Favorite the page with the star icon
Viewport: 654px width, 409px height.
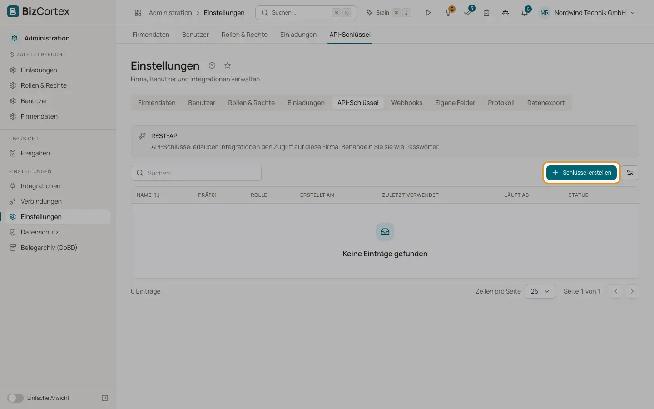228,65
